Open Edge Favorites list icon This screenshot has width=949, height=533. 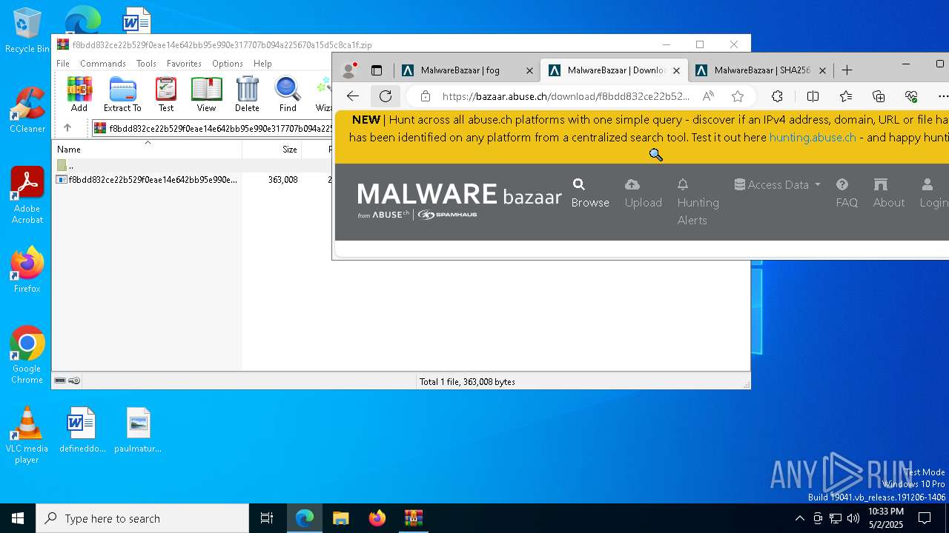846,96
